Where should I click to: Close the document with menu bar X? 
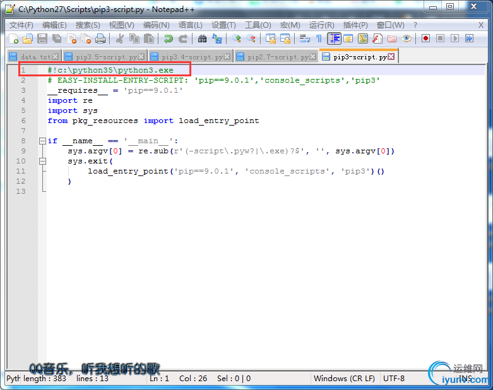click(481, 25)
